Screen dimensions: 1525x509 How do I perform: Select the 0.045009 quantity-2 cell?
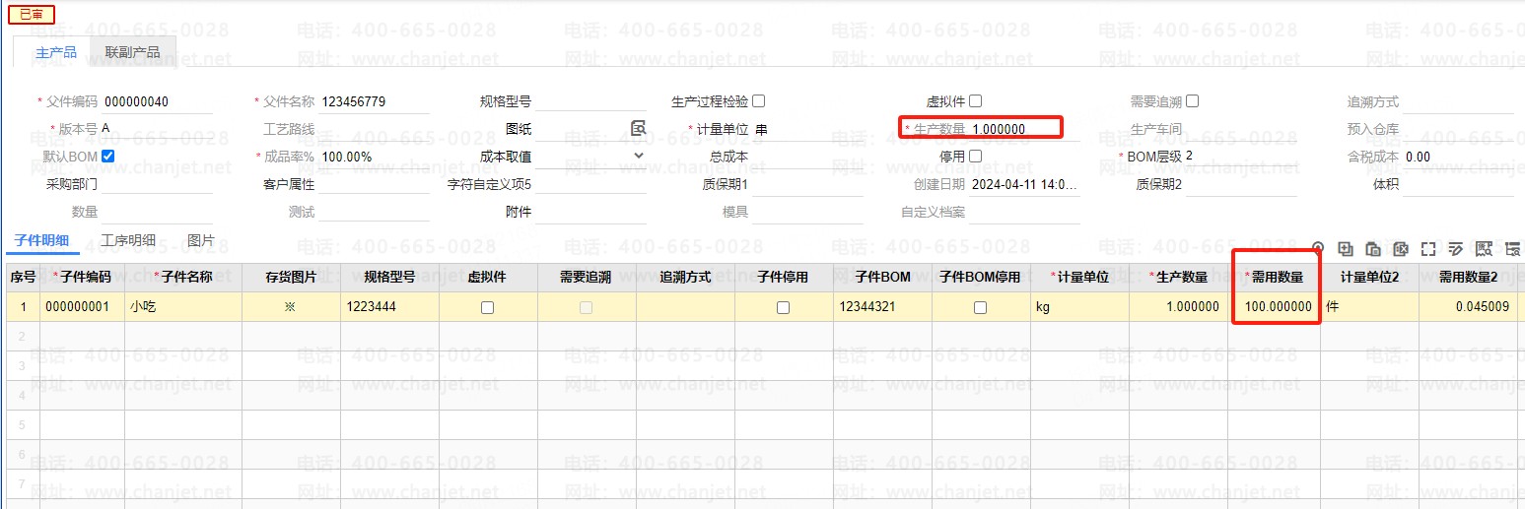click(x=1468, y=307)
